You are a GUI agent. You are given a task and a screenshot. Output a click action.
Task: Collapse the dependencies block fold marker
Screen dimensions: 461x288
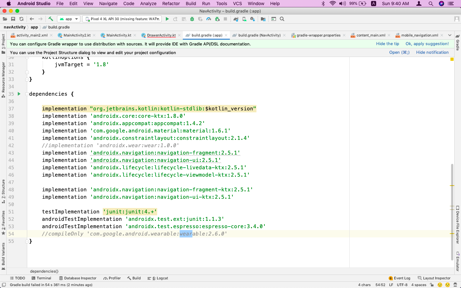(x=27, y=94)
